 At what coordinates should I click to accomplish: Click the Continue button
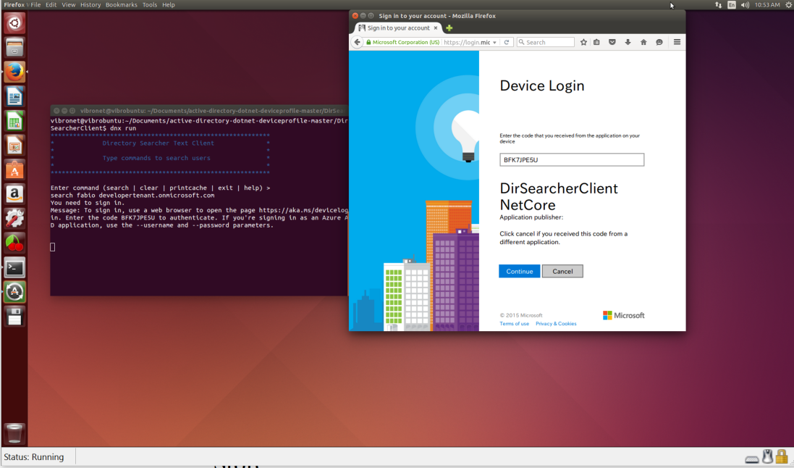click(519, 271)
